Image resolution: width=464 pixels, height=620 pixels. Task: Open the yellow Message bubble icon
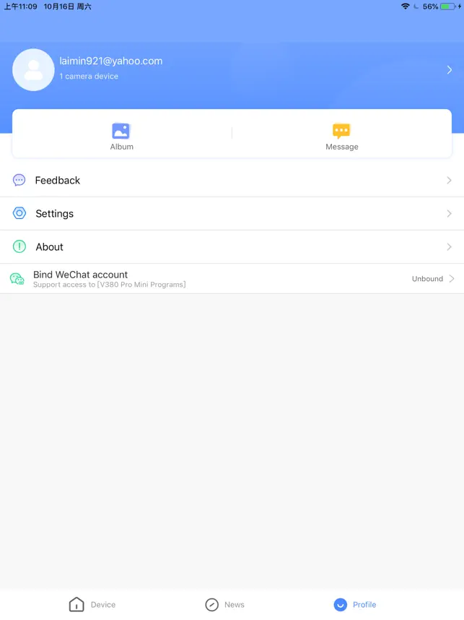(341, 131)
